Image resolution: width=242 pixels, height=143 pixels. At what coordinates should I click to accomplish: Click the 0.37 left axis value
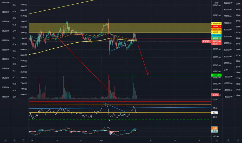pos(14,5)
